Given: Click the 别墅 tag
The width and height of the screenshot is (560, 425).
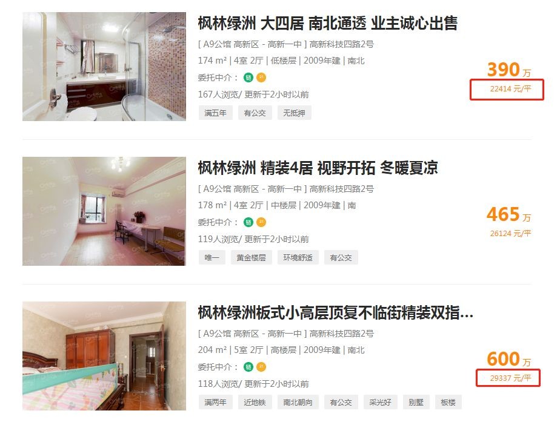Looking at the screenshot, I should click(x=416, y=403).
